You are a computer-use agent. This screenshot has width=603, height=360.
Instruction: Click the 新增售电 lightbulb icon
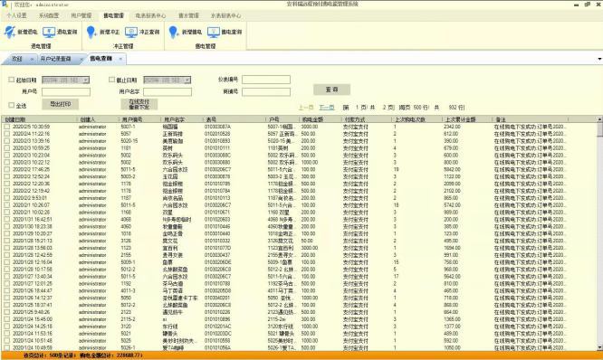[x=174, y=32]
